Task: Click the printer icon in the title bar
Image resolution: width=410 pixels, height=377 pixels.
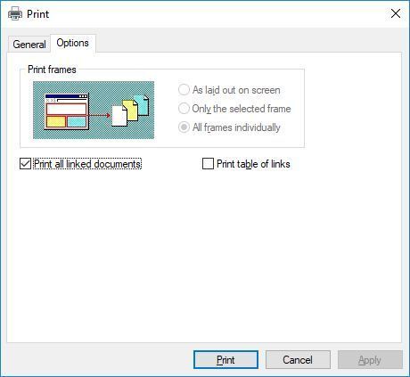Action: click(15, 13)
